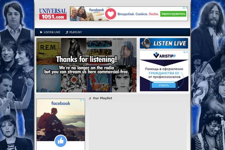Click the green Зареєструватись button in top ad

click(173, 14)
